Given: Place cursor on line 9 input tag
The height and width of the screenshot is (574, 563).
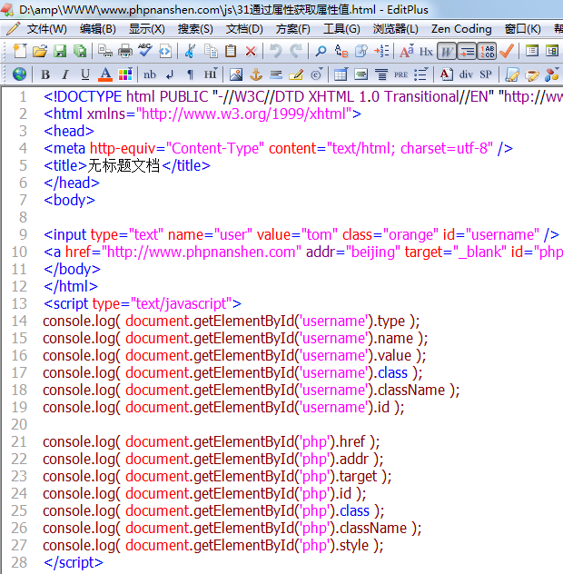Looking at the screenshot, I should [301, 234].
